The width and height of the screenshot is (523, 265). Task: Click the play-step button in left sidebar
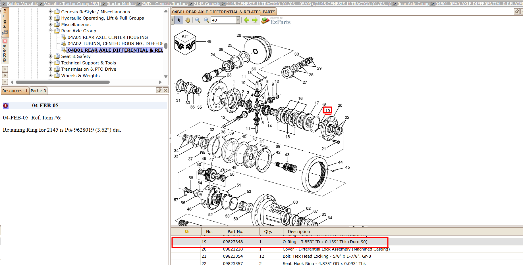[x=5, y=75]
